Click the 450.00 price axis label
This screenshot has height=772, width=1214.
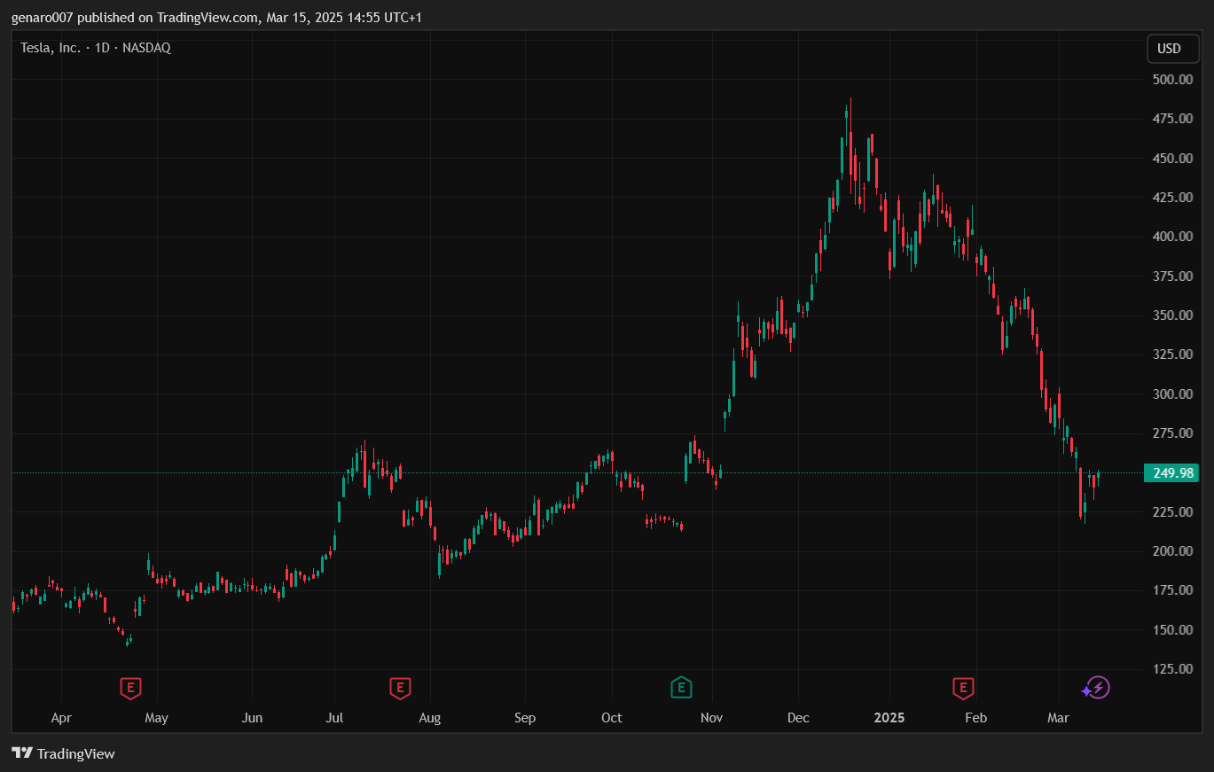pyautogui.click(x=1171, y=159)
